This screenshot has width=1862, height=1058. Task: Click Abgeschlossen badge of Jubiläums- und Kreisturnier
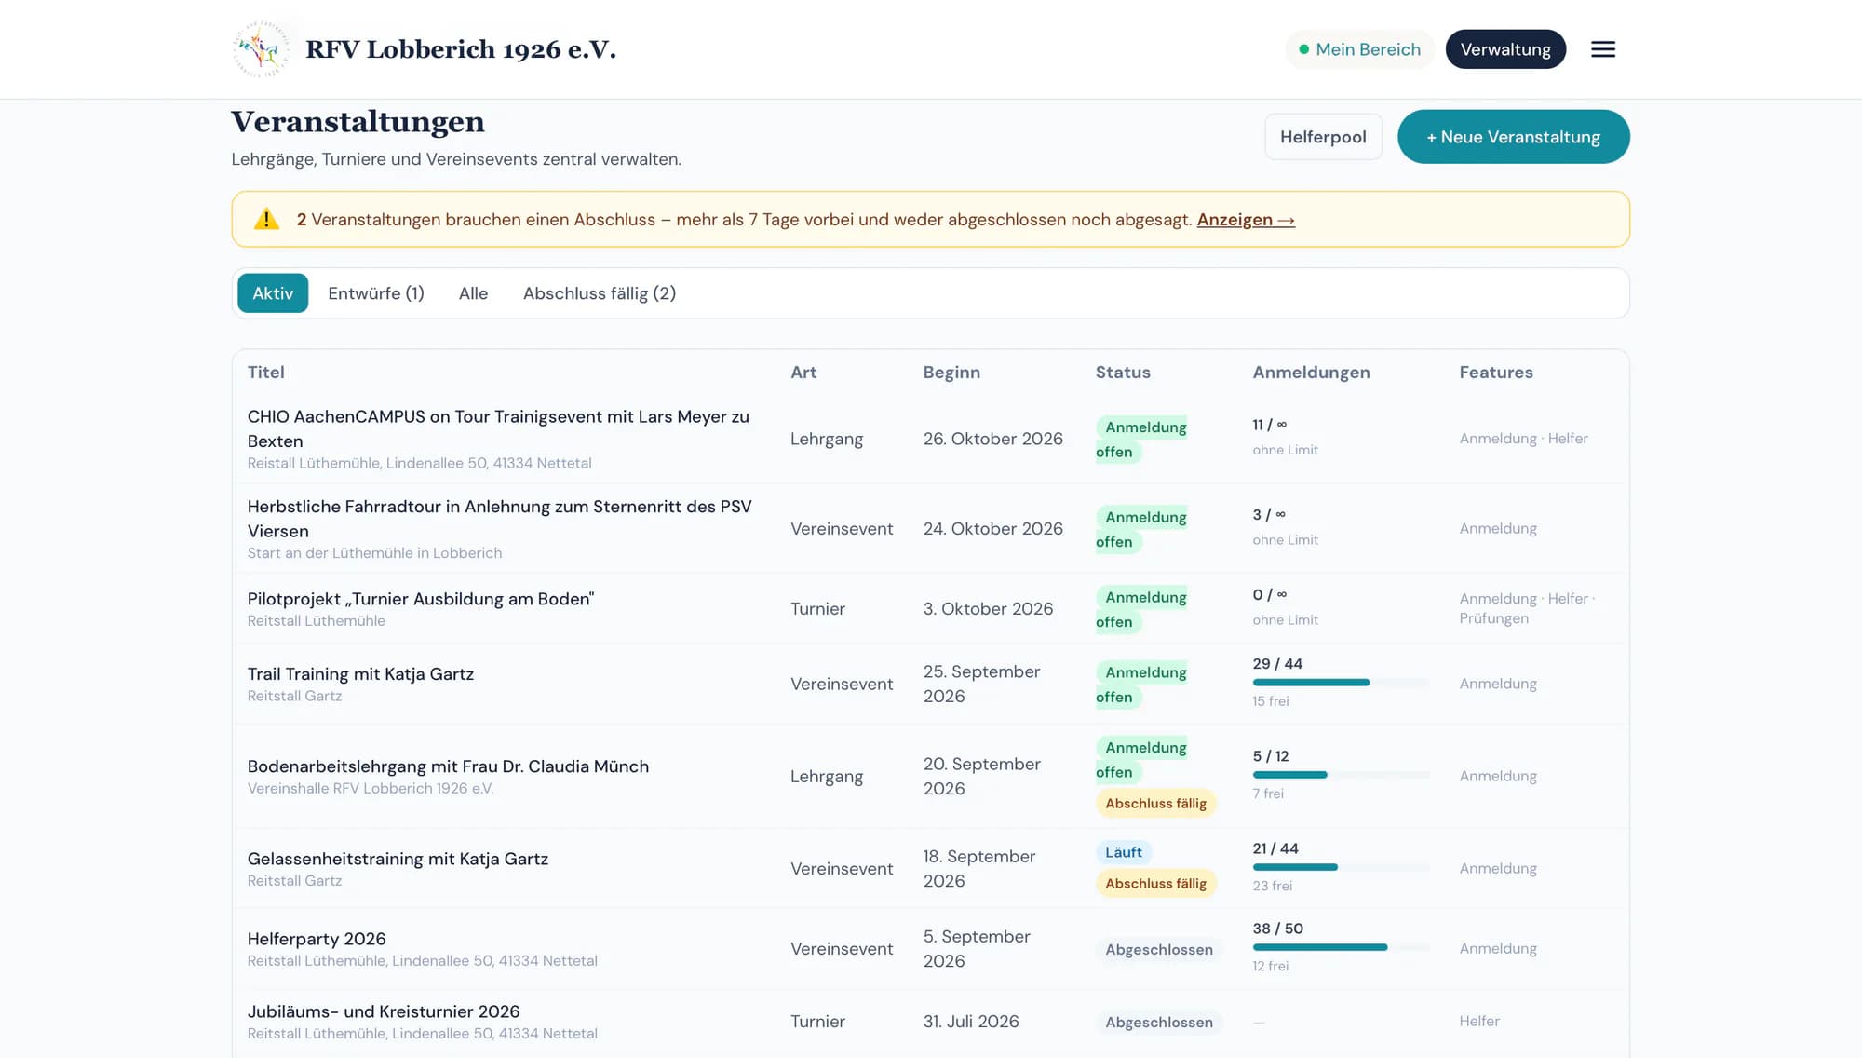1159,1022
